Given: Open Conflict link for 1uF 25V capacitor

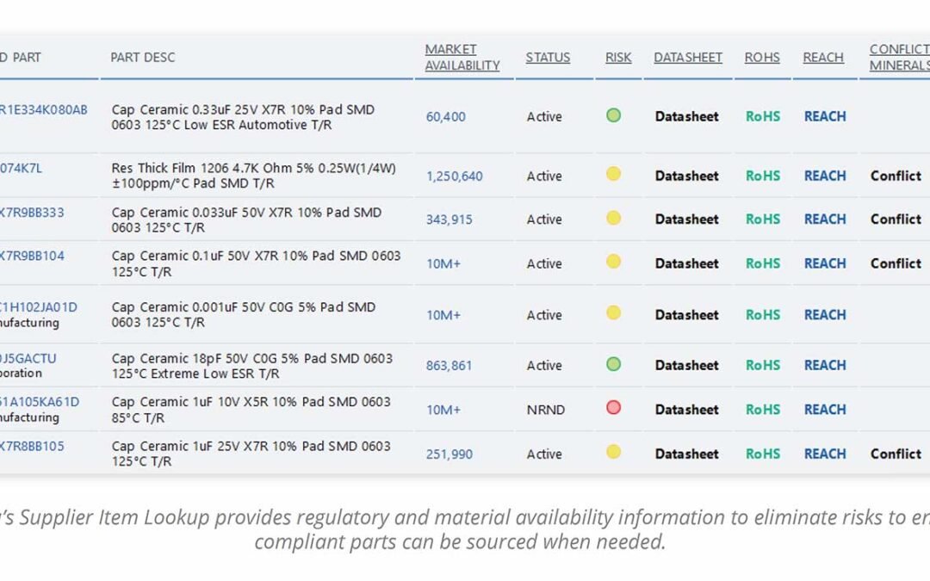Looking at the screenshot, I should pos(896,454).
